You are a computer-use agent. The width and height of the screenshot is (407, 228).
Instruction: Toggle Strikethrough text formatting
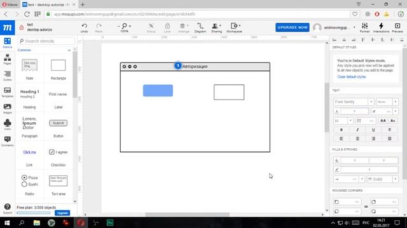point(389,130)
